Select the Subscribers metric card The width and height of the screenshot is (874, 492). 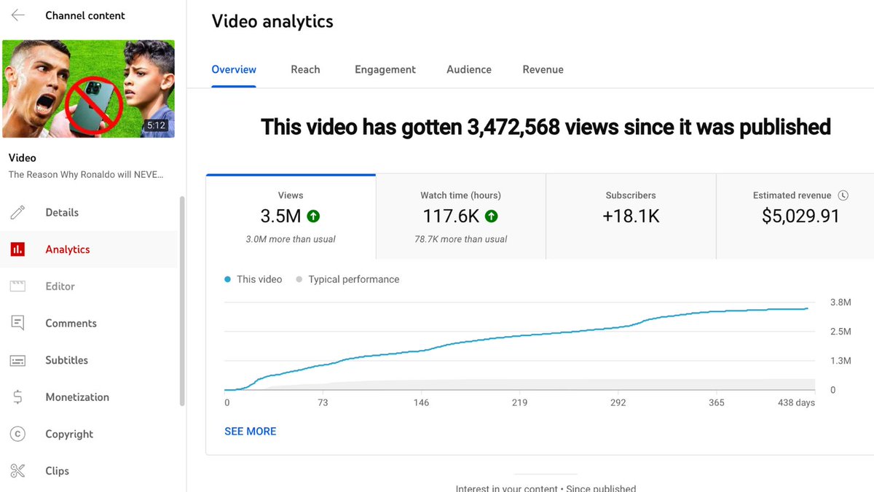[631, 216]
